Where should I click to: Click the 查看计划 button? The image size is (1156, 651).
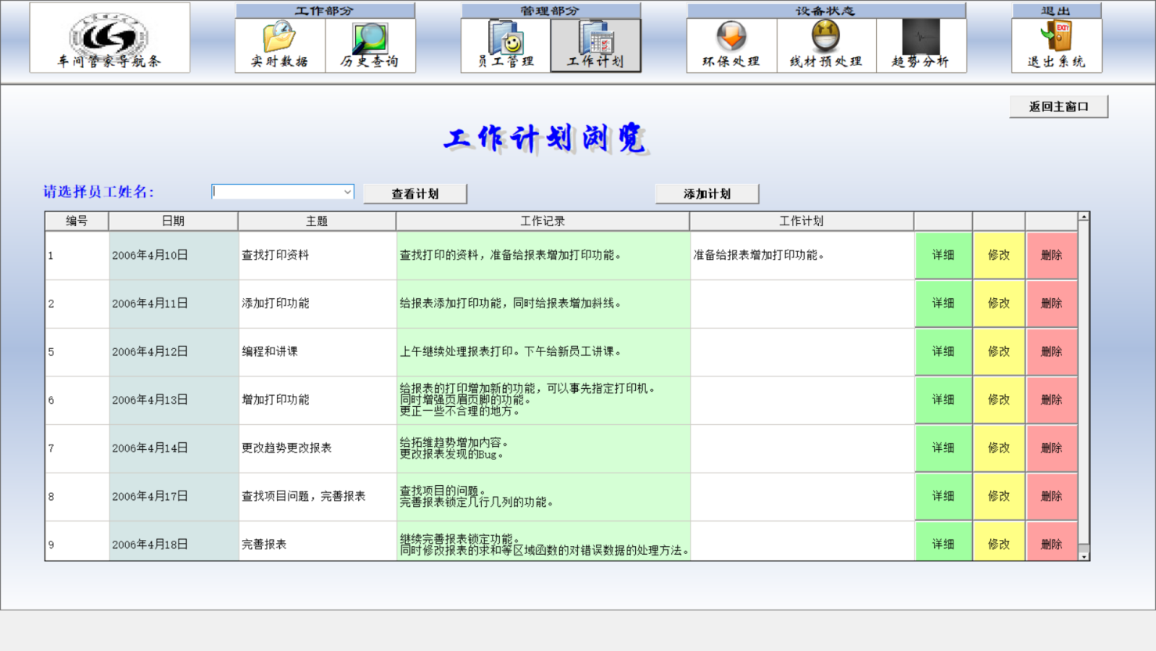(415, 194)
